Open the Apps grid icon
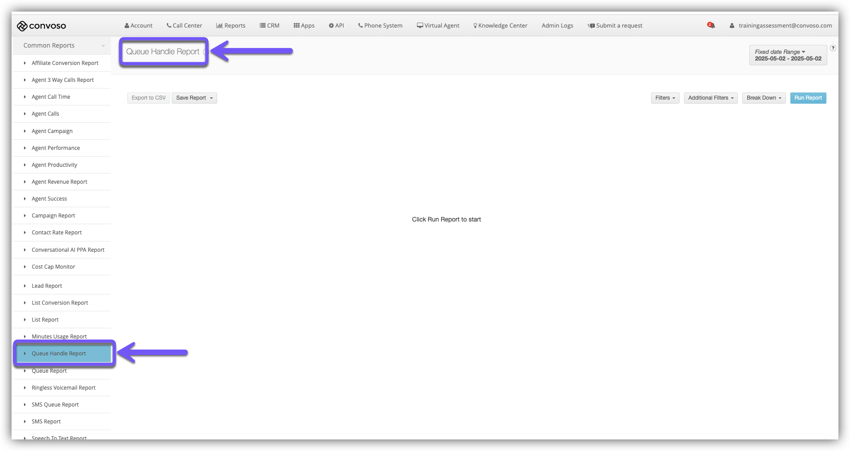Screen dimensions: 850x451 (x=296, y=25)
